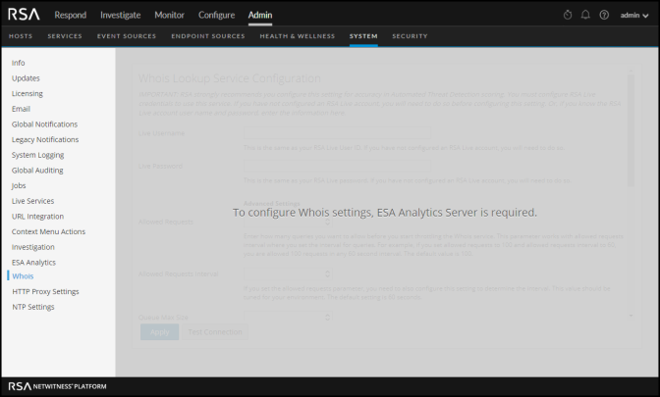Open HTTP Proxy Settings
Screen dimensions: 660x397
pyautogui.click(x=45, y=291)
